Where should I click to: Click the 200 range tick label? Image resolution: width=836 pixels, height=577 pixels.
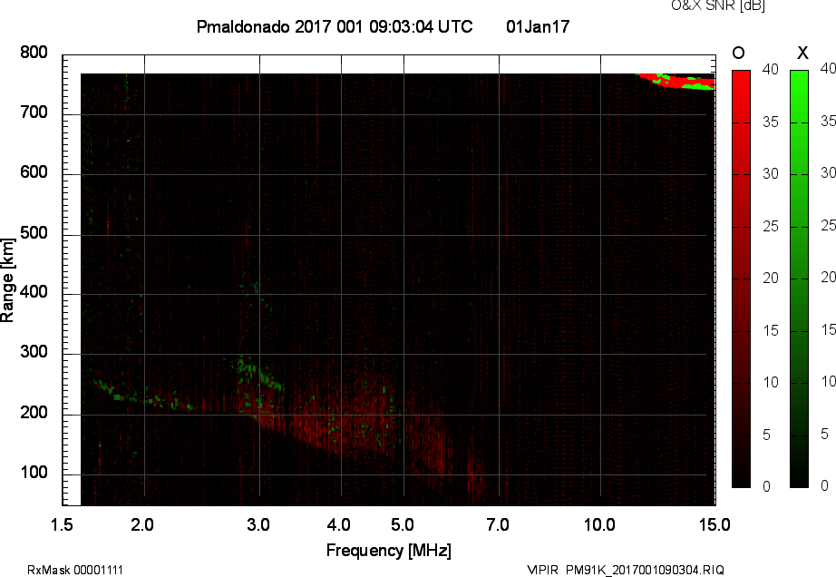point(34,412)
